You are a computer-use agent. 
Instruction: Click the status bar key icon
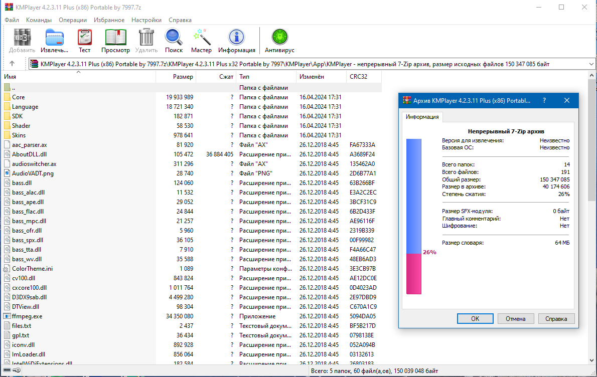[x=17, y=370]
